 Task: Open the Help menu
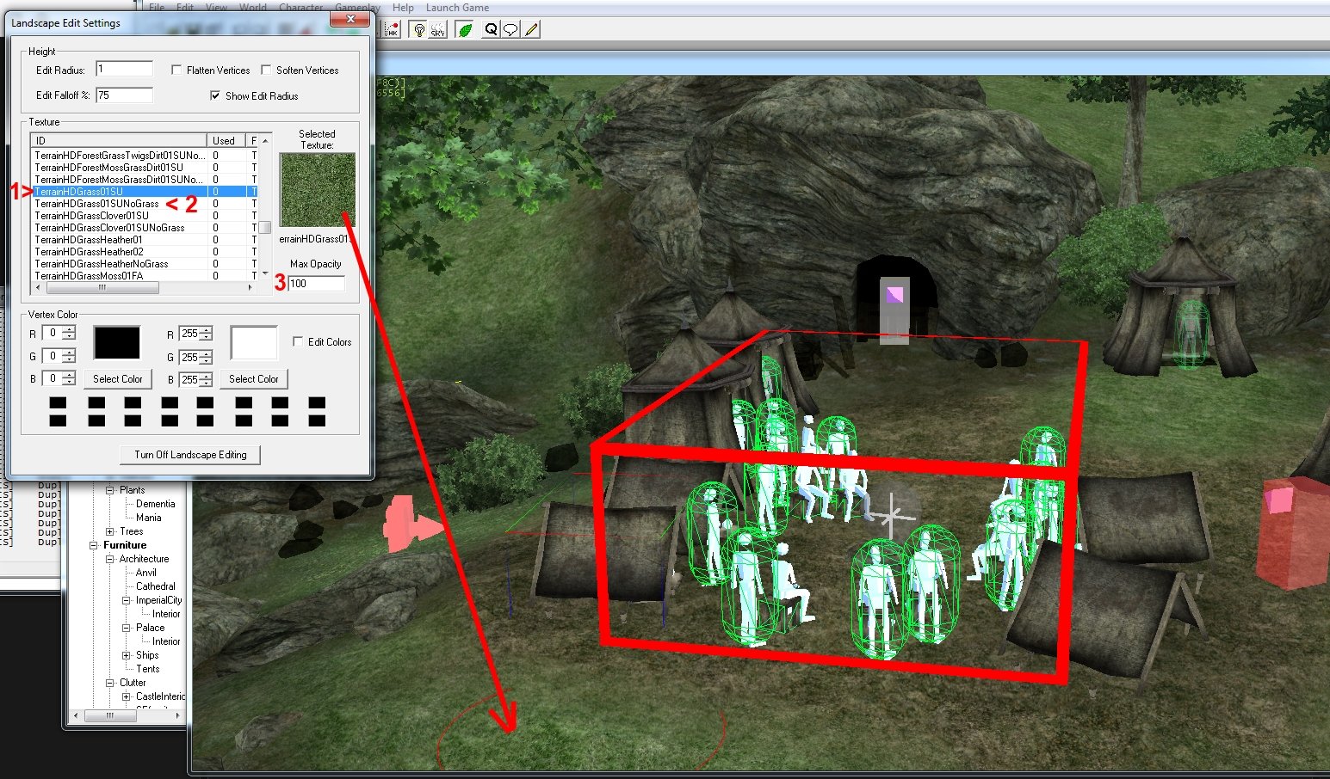pyautogui.click(x=403, y=7)
